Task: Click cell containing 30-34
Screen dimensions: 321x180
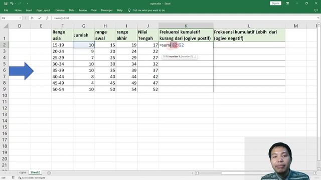Action: [x=62, y=64]
